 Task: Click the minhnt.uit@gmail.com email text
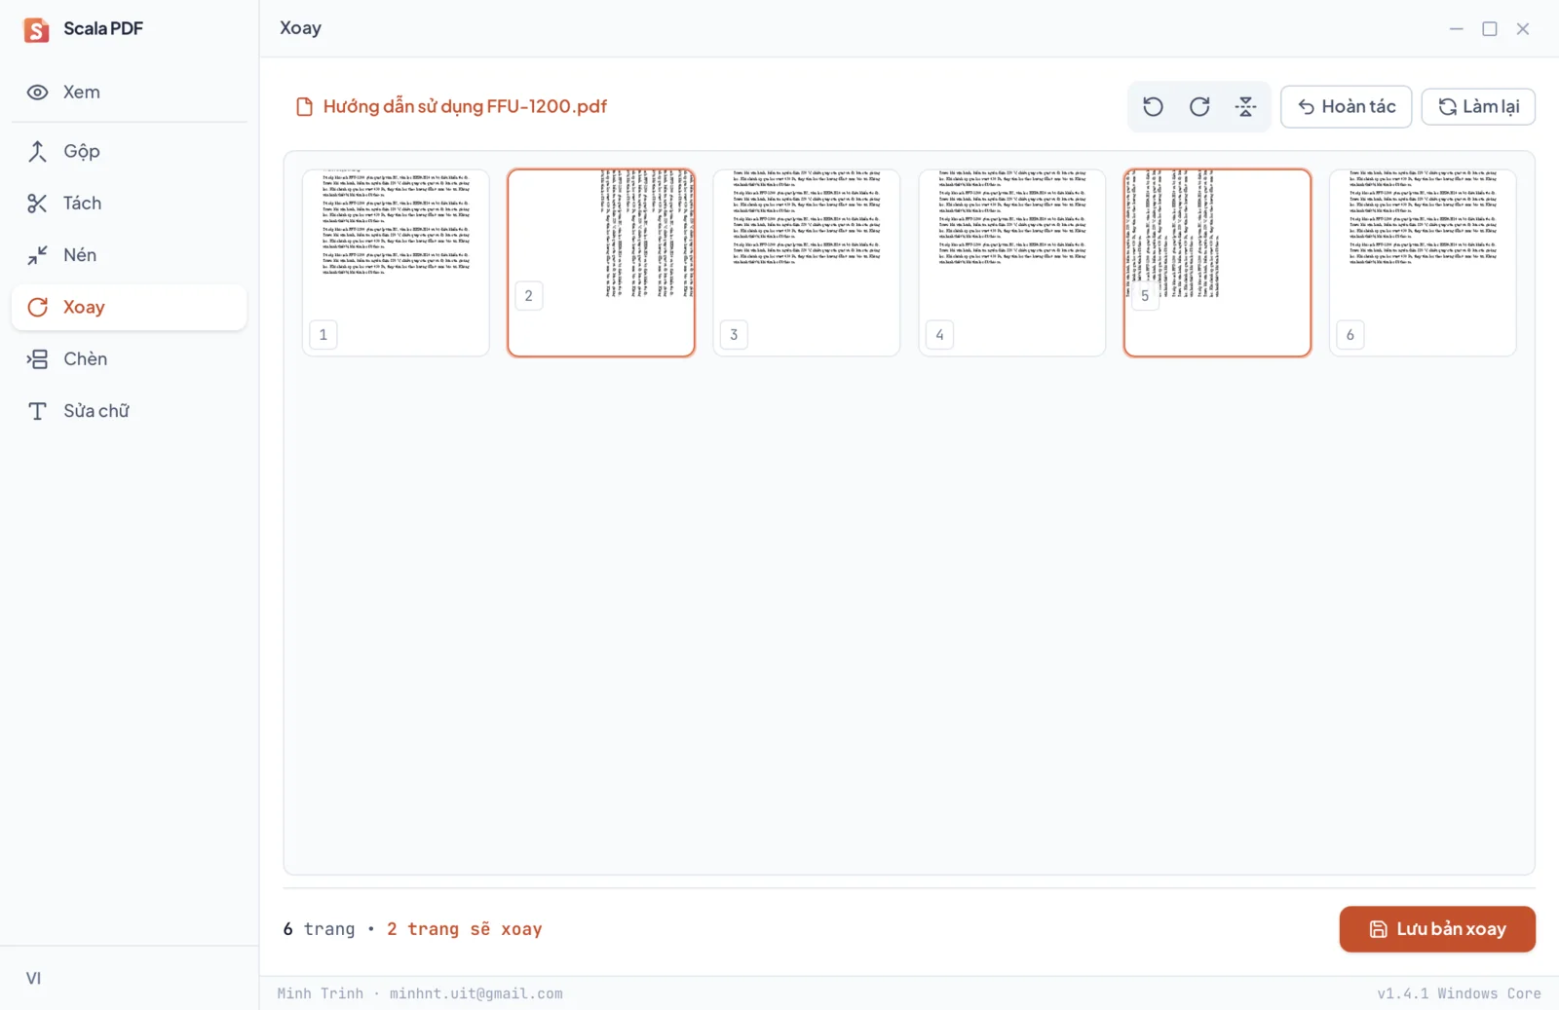click(x=475, y=993)
